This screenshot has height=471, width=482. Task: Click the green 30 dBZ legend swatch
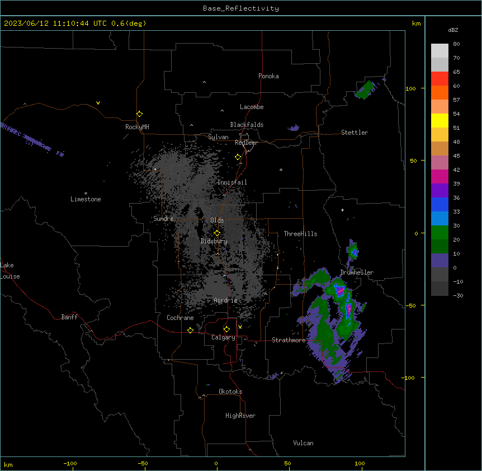(x=440, y=233)
